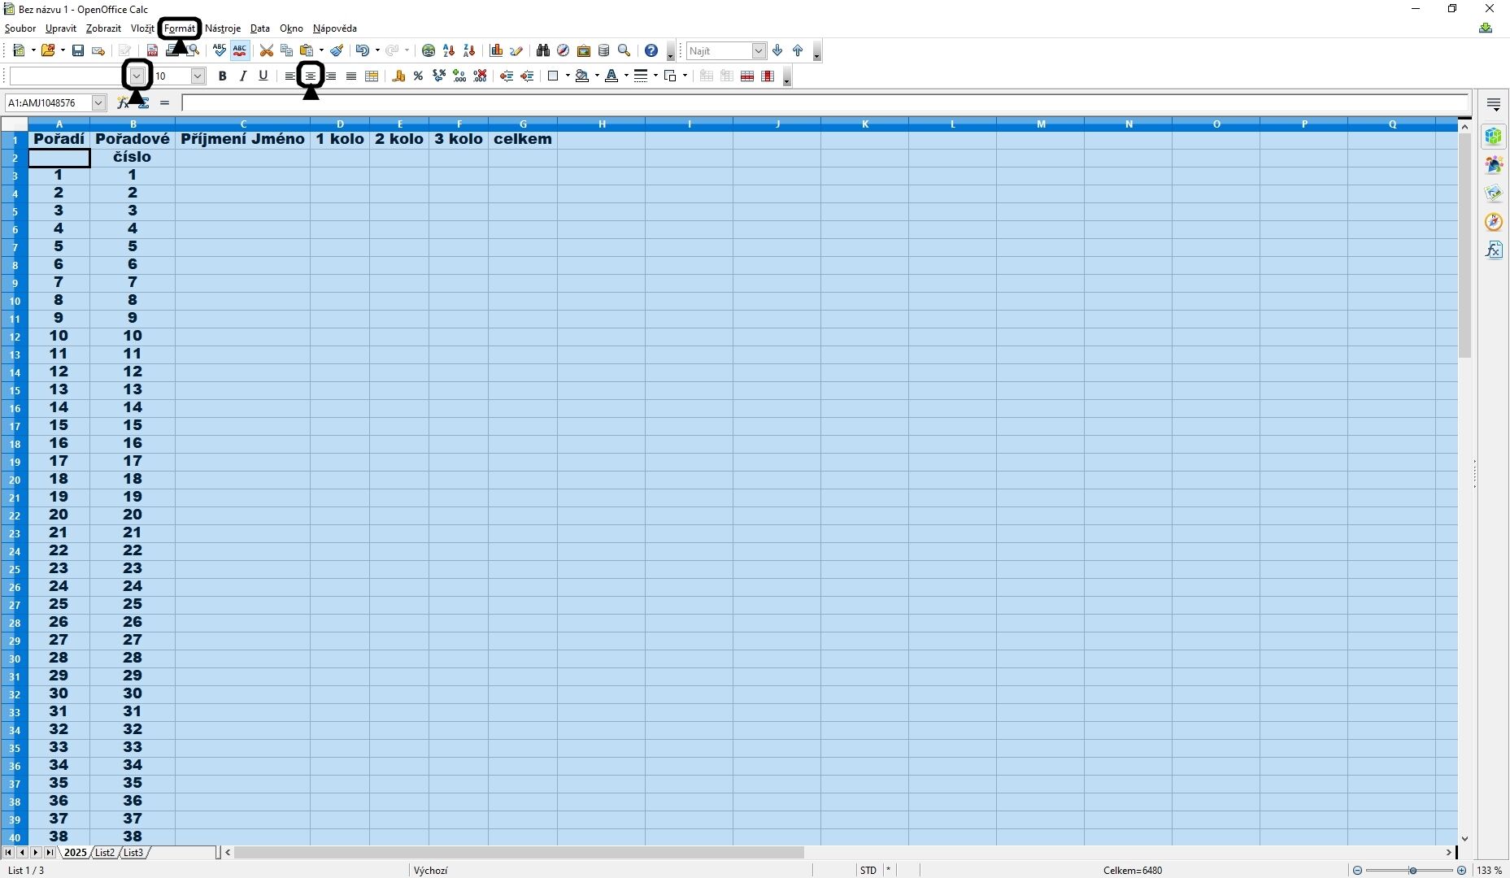
Task: Click the Save document icon
Action: click(78, 50)
